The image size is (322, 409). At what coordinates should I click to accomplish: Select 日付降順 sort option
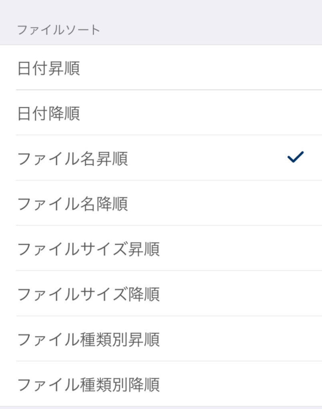[49, 113]
